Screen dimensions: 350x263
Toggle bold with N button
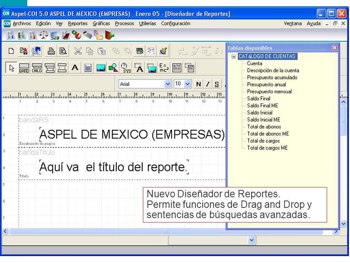click(198, 84)
